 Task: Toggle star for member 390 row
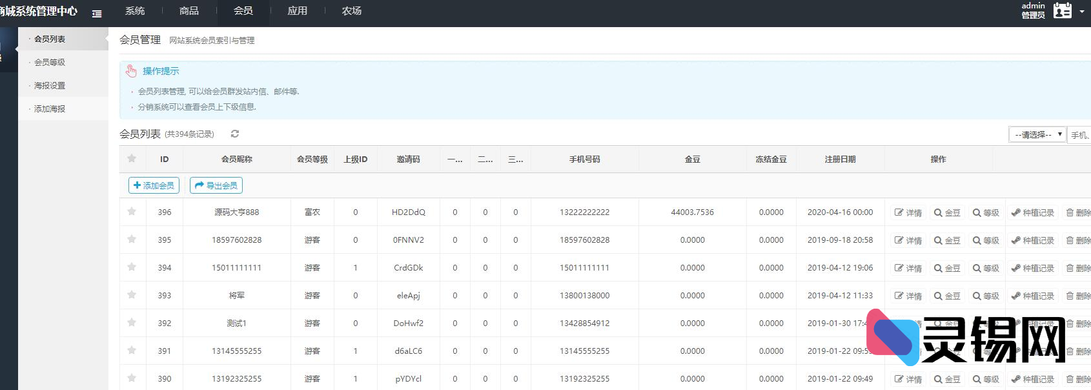[x=132, y=378]
